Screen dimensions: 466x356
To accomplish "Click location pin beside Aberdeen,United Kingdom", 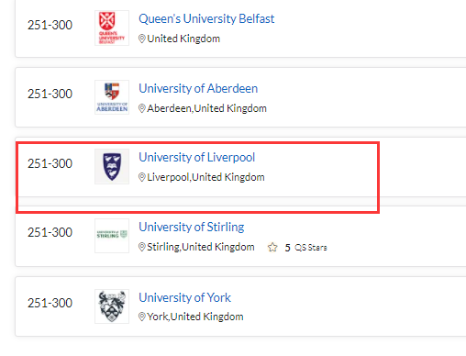I will pyautogui.click(x=142, y=108).
